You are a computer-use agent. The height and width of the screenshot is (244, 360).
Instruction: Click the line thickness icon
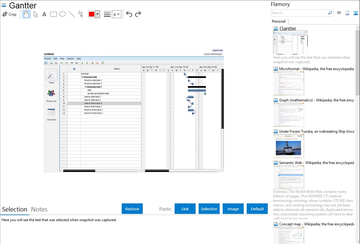pyautogui.click(x=107, y=14)
